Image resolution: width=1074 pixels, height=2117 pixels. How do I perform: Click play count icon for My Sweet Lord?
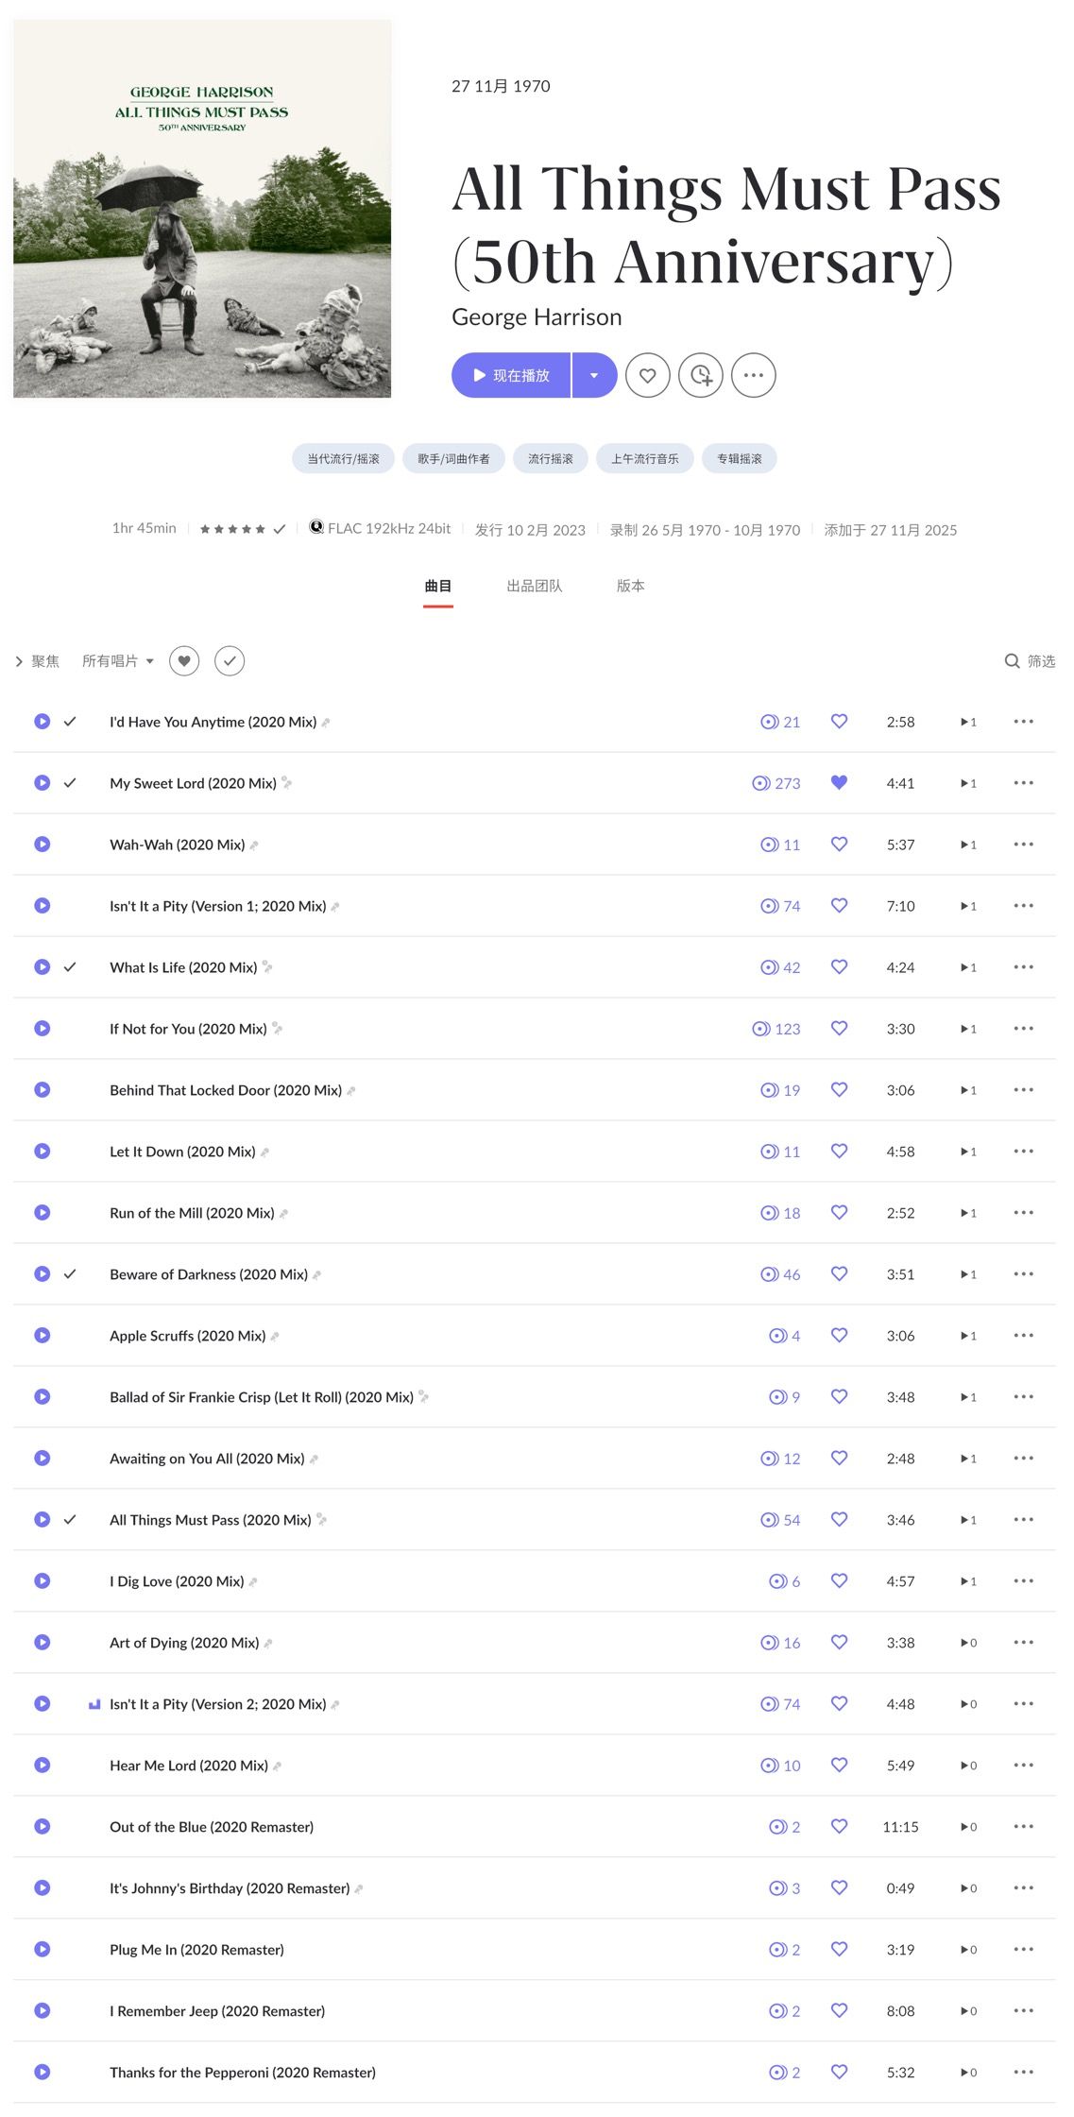click(761, 783)
